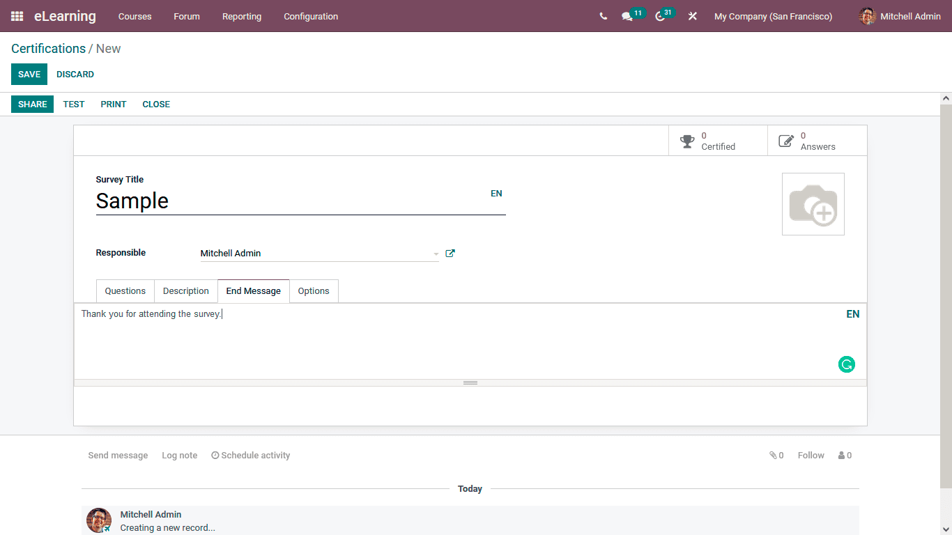Open the user menu for Mitchell Admin

point(899,16)
